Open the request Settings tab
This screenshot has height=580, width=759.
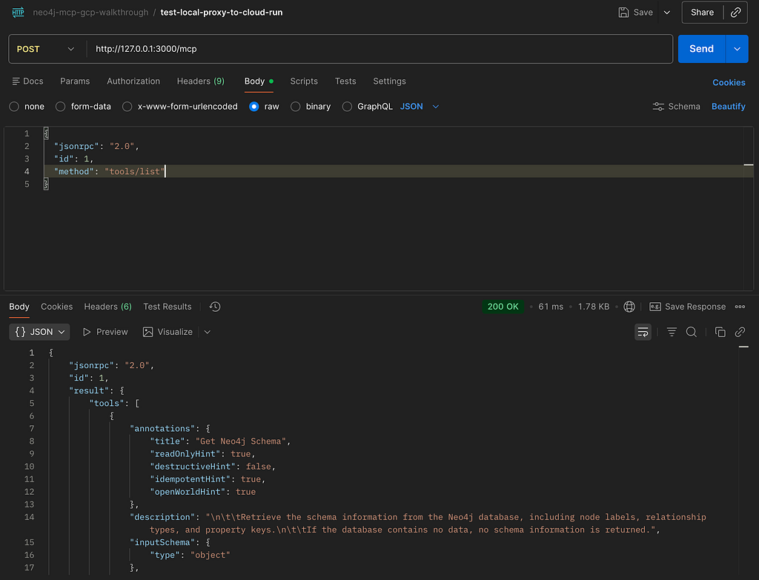[x=389, y=81]
